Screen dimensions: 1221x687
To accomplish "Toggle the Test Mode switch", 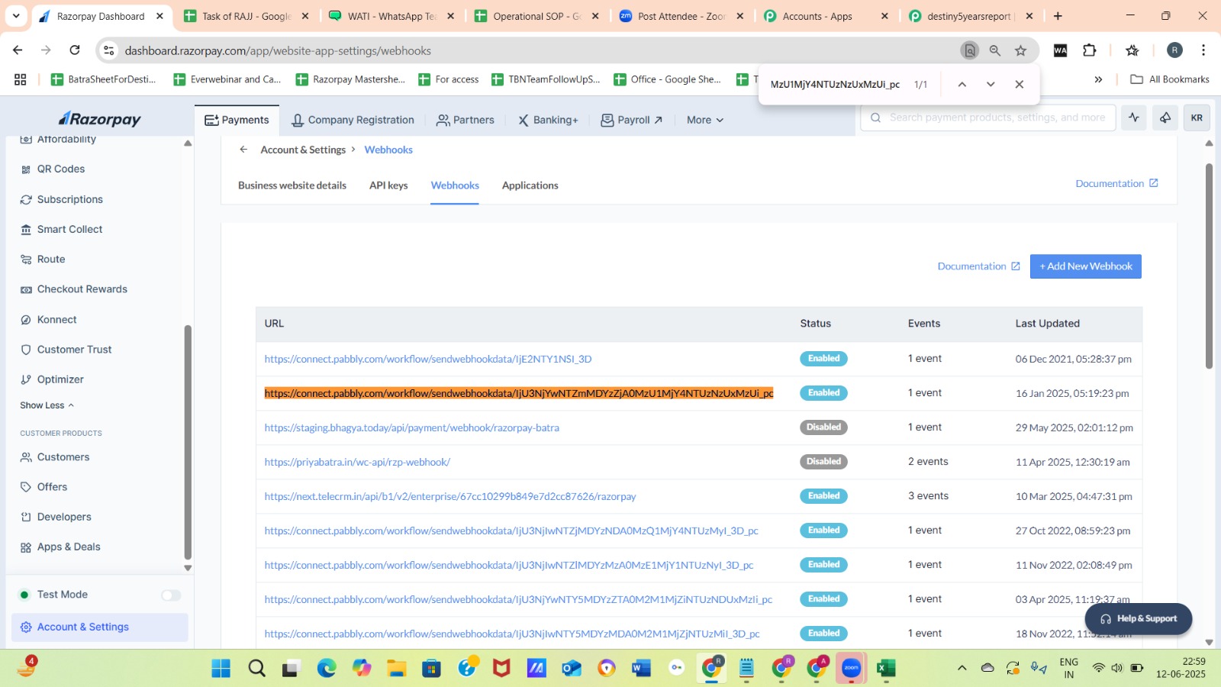I will (171, 595).
